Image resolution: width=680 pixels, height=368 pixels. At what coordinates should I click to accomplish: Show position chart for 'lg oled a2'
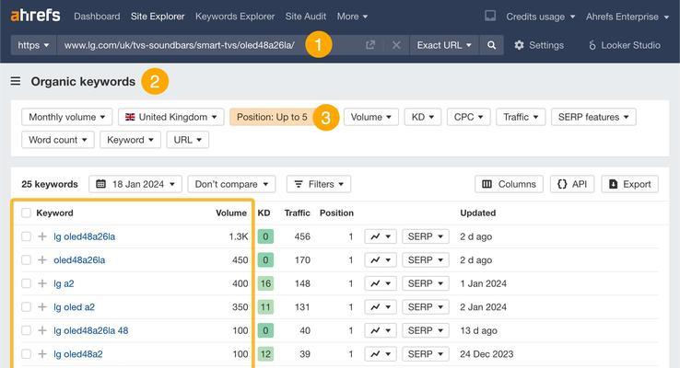(381, 307)
